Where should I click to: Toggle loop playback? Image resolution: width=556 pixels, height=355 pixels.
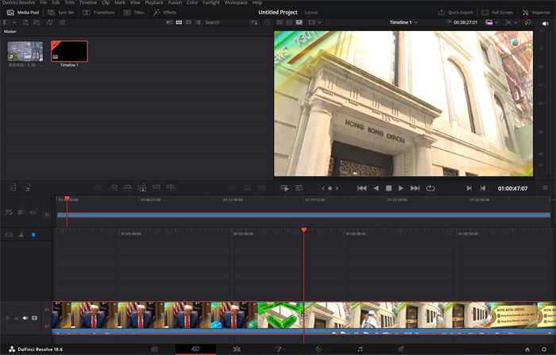pos(431,188)
